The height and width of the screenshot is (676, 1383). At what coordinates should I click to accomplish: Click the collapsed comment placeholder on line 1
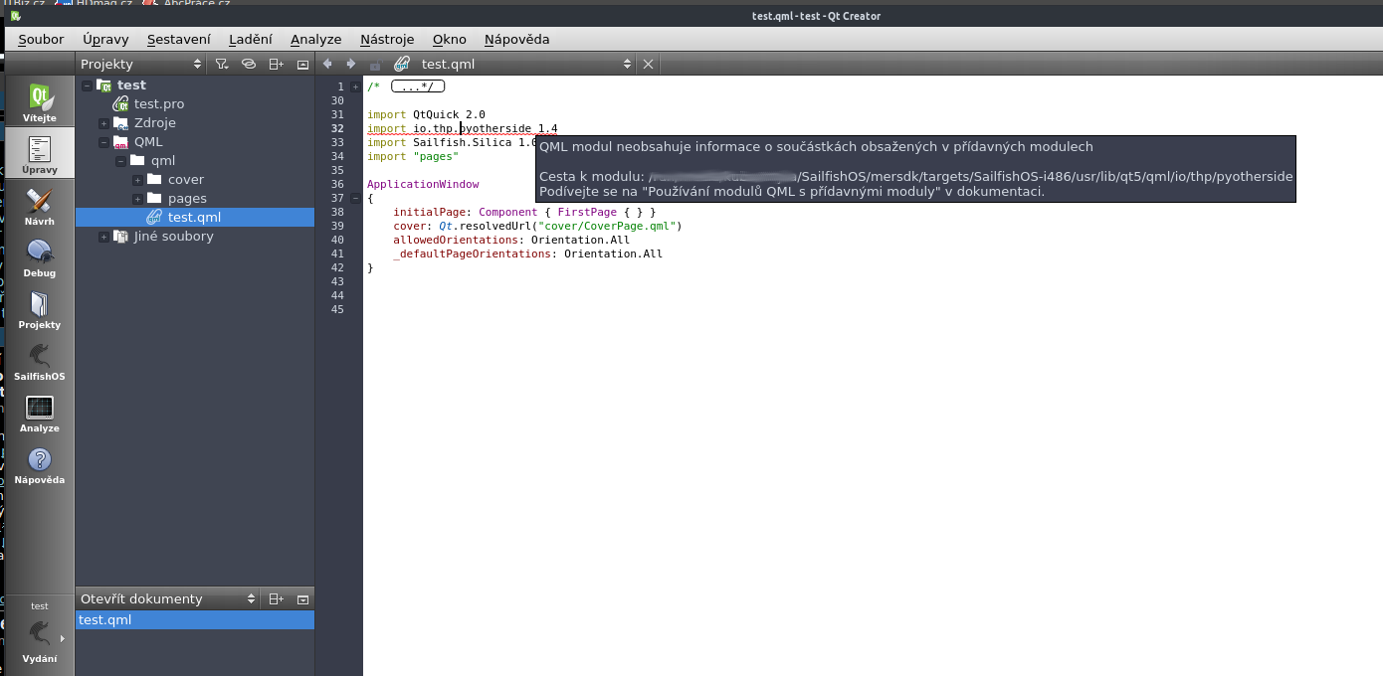tap(417, 87)
